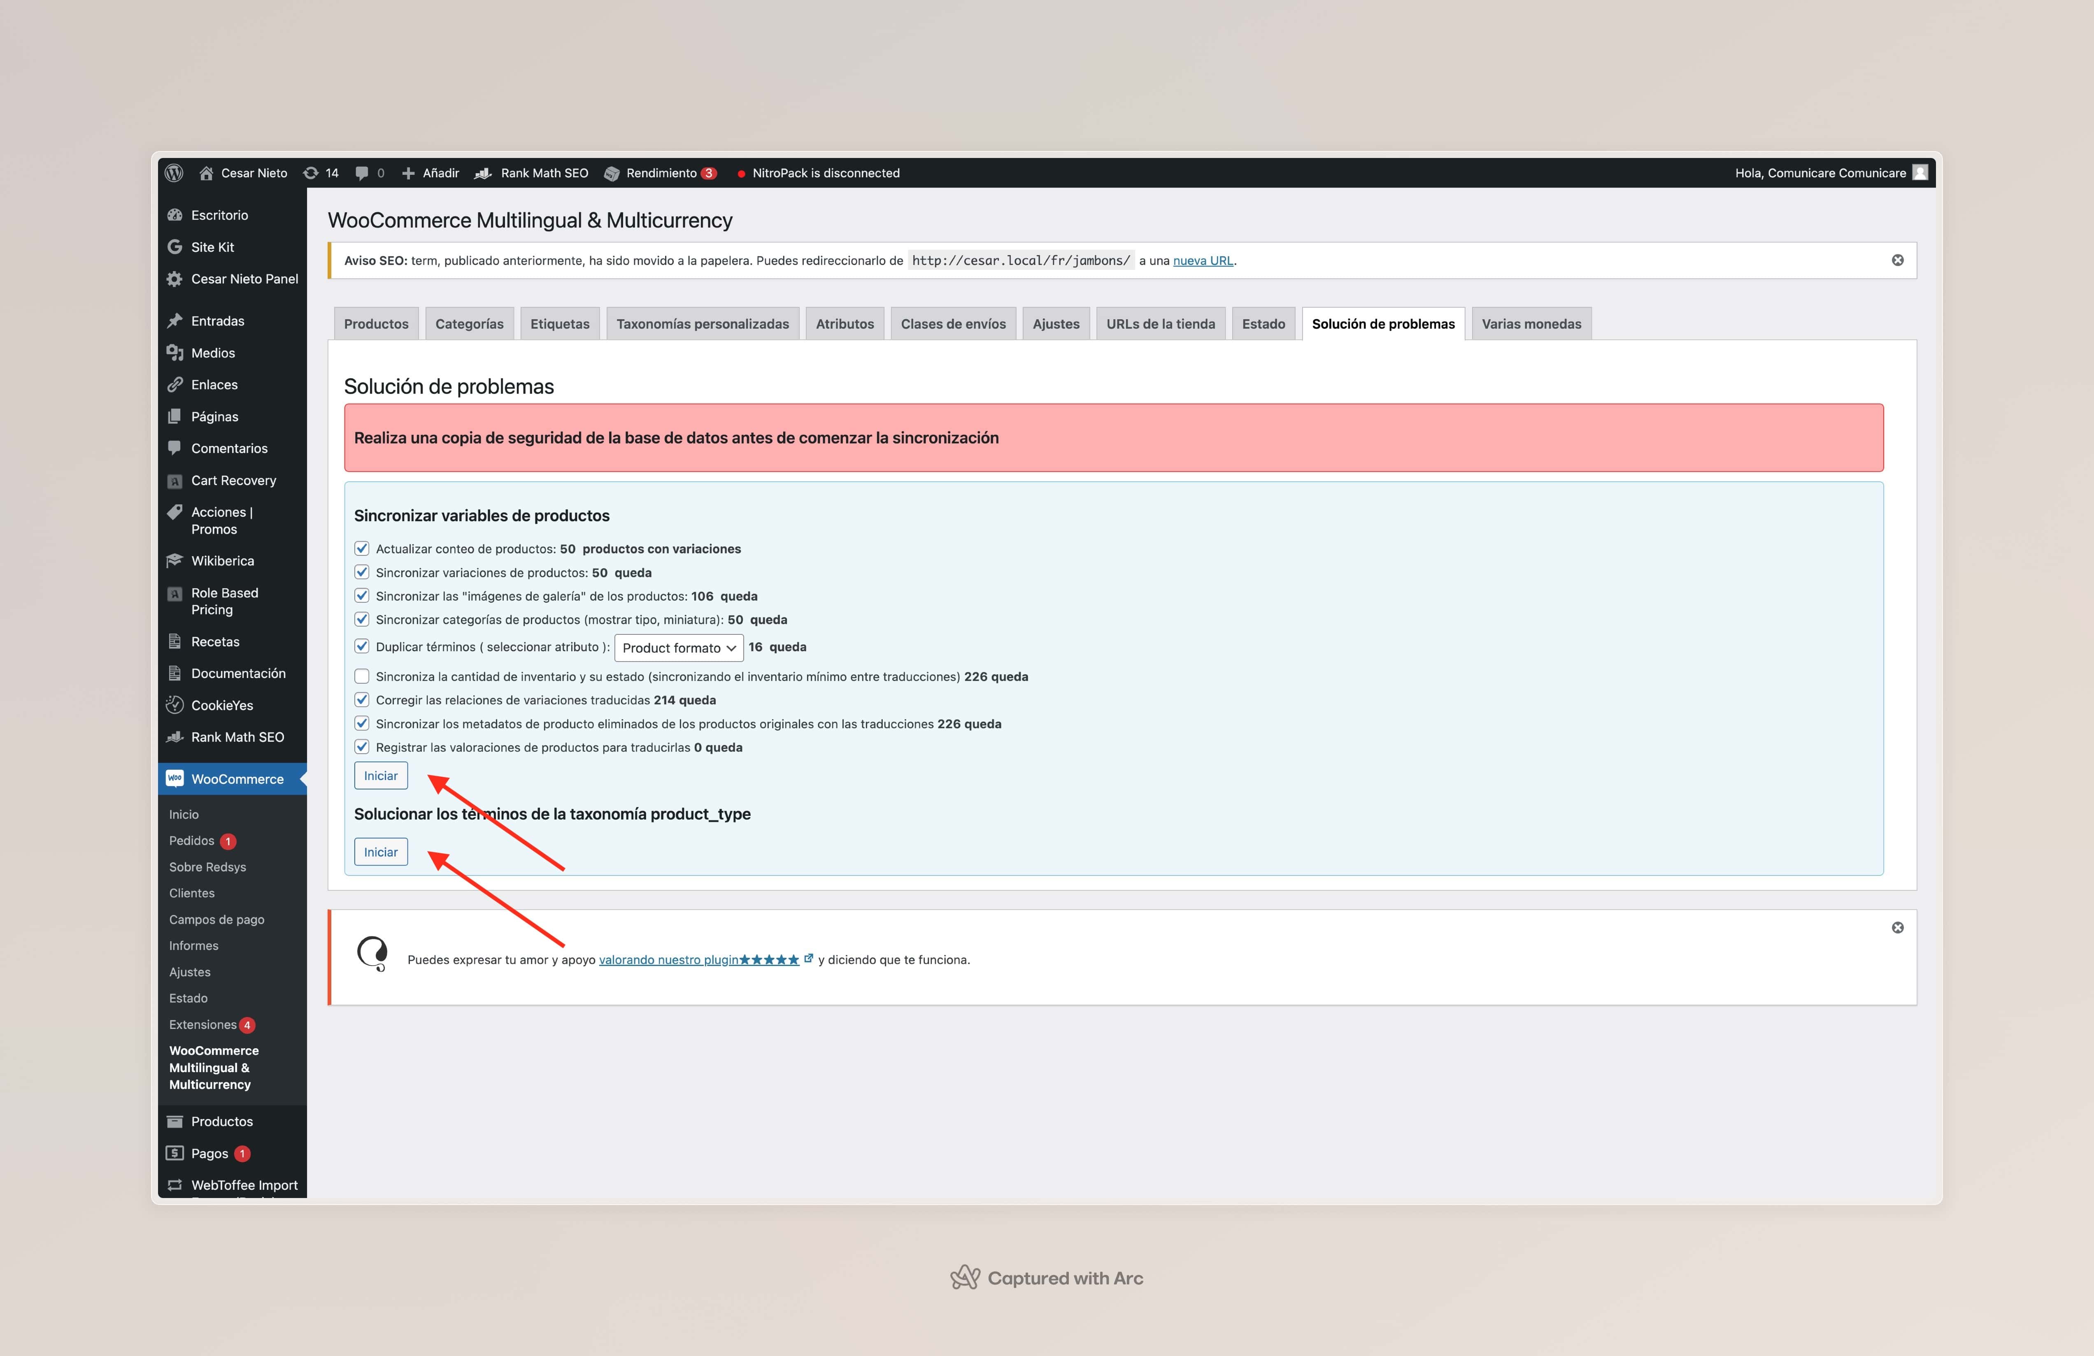2094x1356 pixels.
Task: Open Extensiones submenu item
Action: pos(203,1024)
